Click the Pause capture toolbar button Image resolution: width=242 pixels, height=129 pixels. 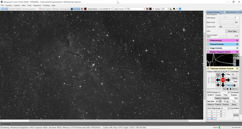tap(56, 9)
